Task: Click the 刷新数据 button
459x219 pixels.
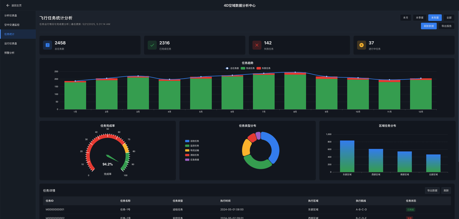Action: click(x=429, y=26)
